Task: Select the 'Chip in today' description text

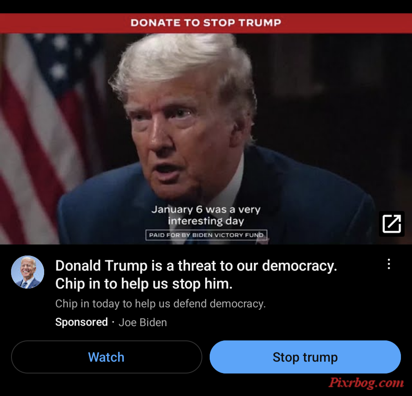Action: (x=161, y=304)
